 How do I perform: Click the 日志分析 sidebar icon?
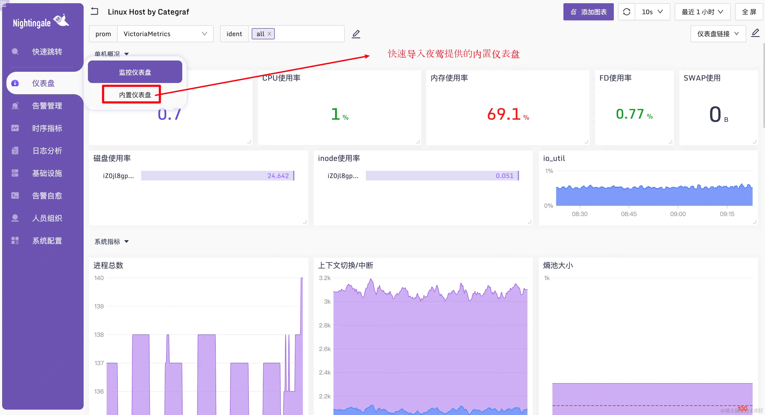click(15, 151)
